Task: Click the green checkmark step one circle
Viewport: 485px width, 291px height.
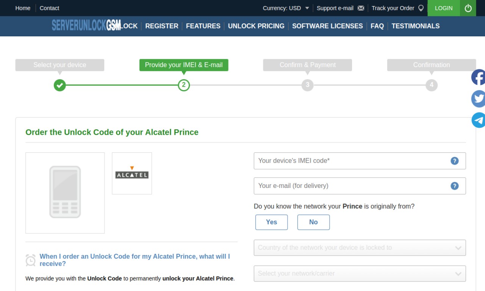Action: 59,85
